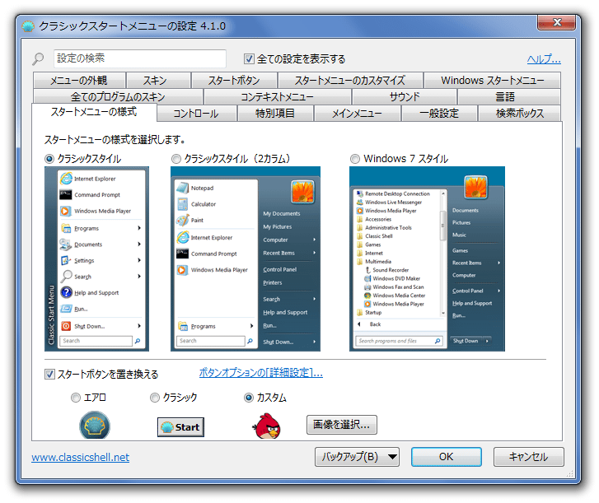Click the Documents icon in the classic style preview
The width and height of the screenshot is (599, 503).
click(x=66, y=245)
